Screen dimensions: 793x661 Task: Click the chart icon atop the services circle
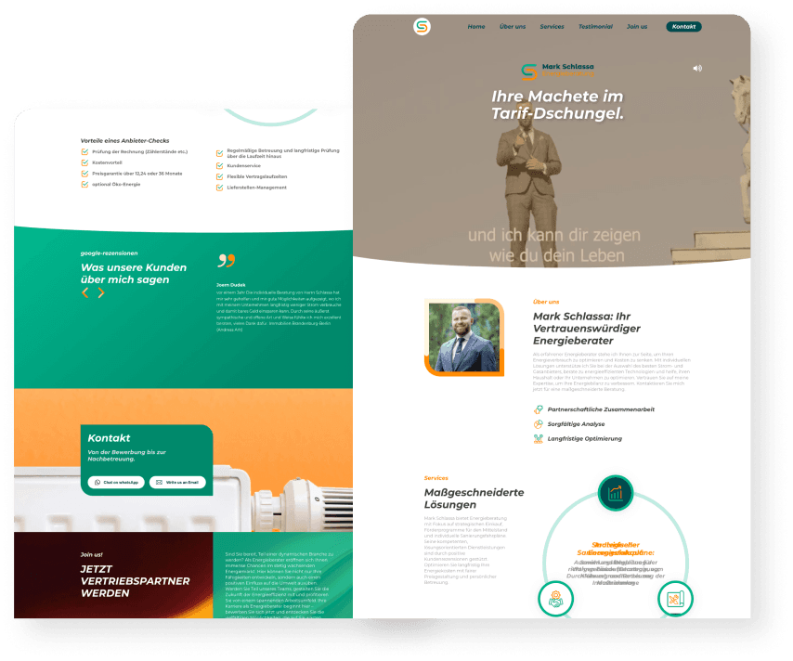(x=615, y=493)
